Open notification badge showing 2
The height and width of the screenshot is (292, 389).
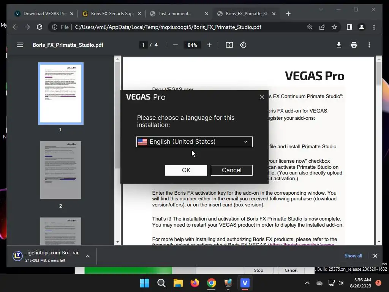(x=378, y=283)
